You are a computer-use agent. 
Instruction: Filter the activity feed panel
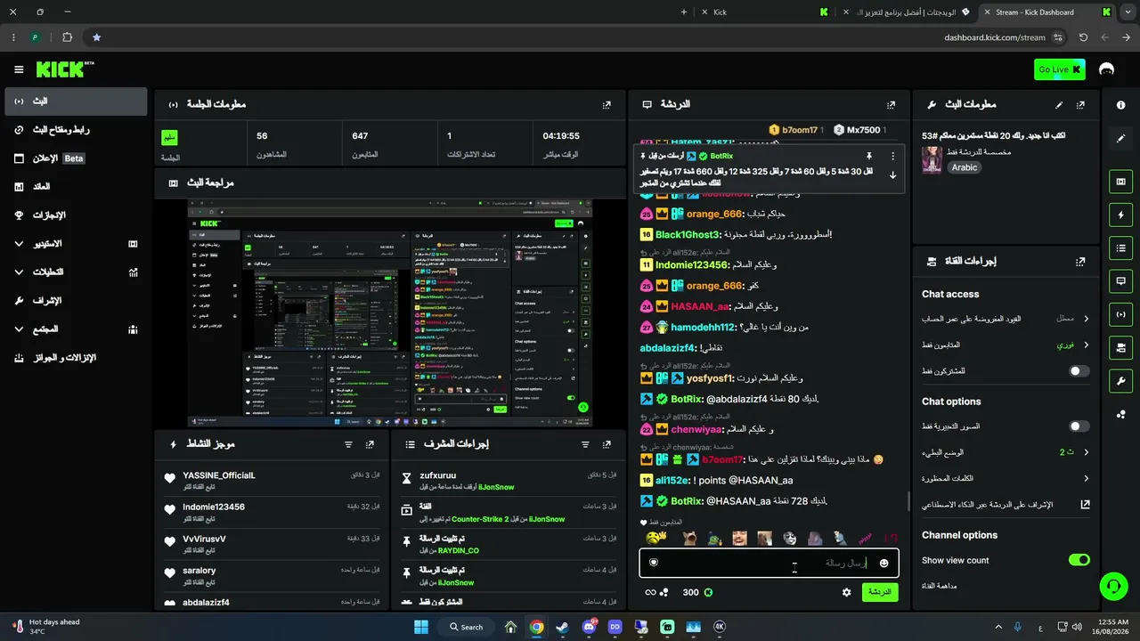[x=348, y=443]
